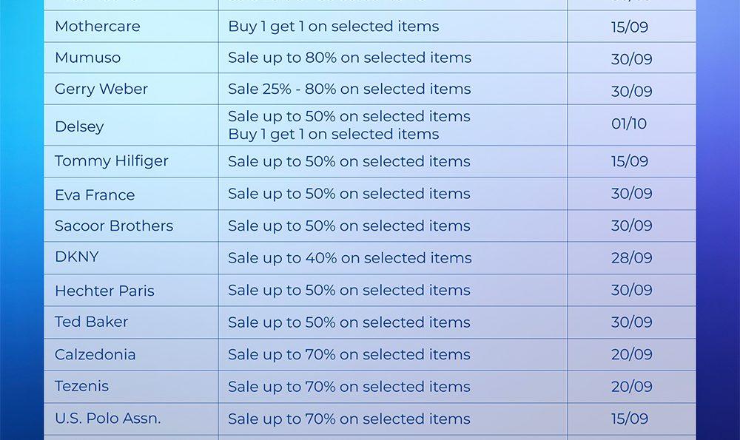Click the Gerry Weber brand cell
This screenshot has height=440, width=740.
tap(101, 89)
